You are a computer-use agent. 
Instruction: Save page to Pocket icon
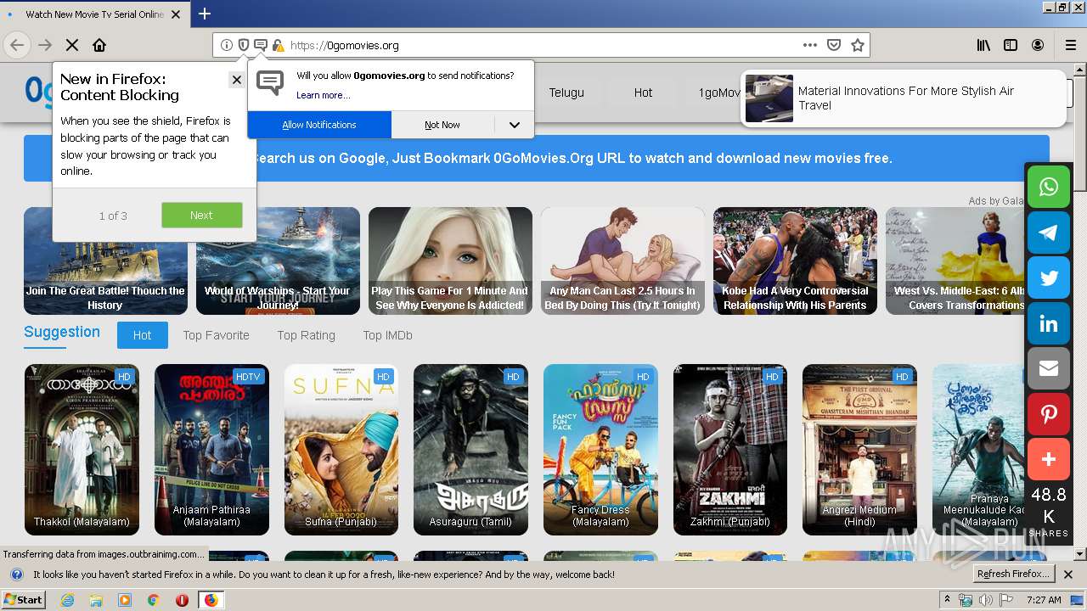point(834,45)
